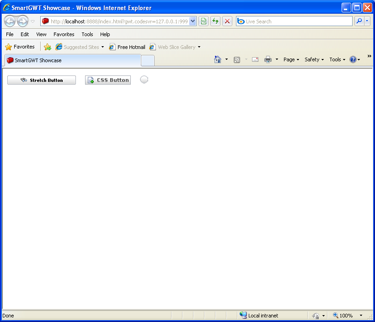Open the Tools command bar menu
This screenshot has height=322, width=375.
point(337,59)
